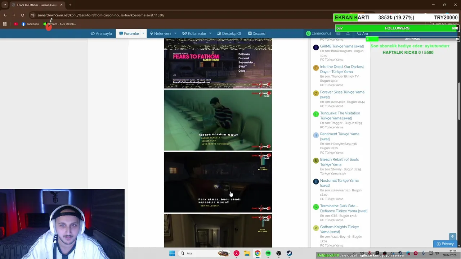Open the Ara search button
The image size is (461, 259).
(x=362, y=33)
